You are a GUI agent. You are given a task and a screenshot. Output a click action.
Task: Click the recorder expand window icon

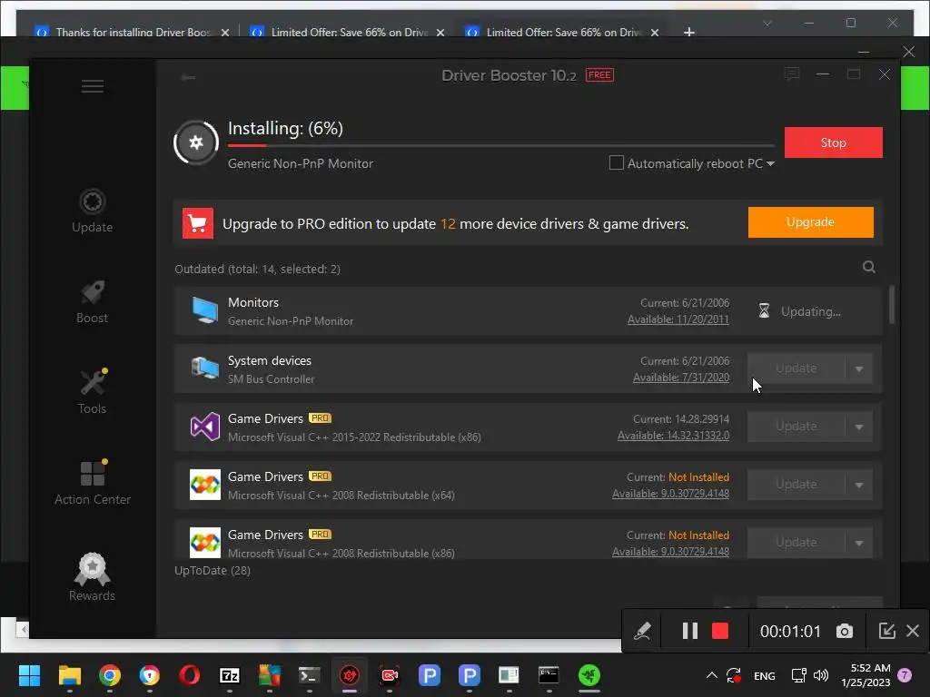click(x=886, y=631)
